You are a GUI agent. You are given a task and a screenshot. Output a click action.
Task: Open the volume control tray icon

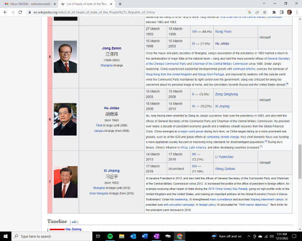[x=271, y=236]
